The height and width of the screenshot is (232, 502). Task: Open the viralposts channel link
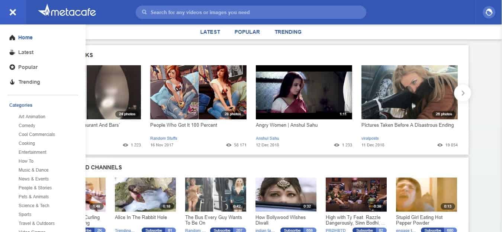371,138
